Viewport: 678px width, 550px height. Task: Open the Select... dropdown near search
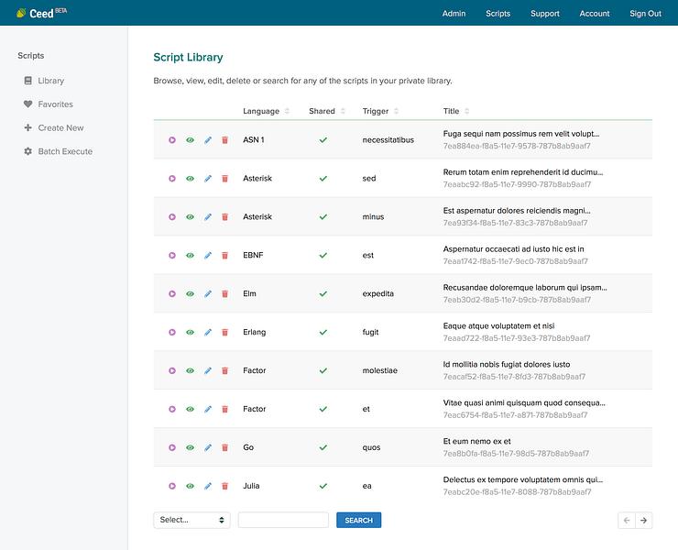click(191, 520)
